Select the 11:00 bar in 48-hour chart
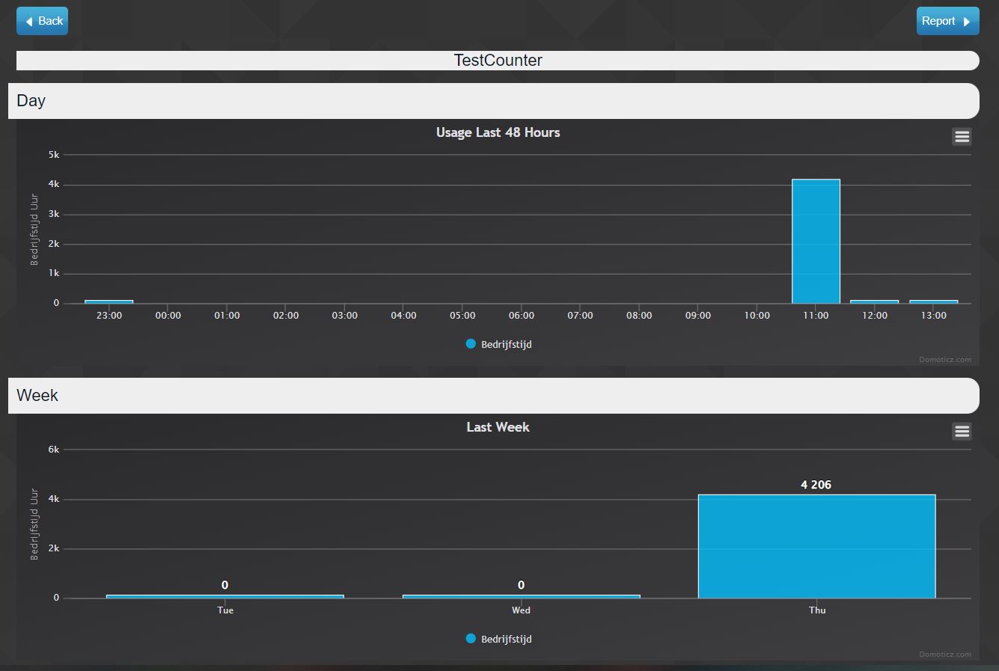 [816, 242]
